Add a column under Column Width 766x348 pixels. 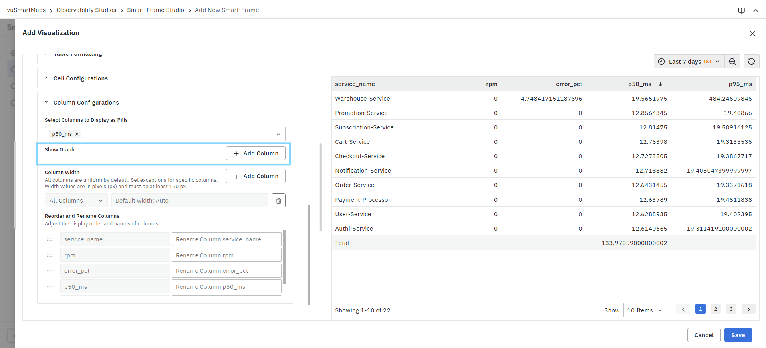click(x=256, y=176)
